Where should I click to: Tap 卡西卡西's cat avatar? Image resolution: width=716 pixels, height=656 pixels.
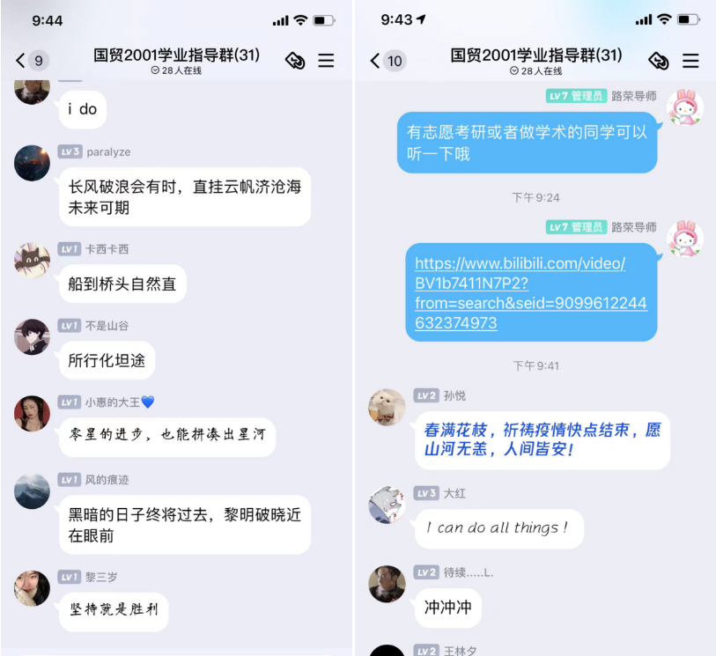[x=32, y=261]
